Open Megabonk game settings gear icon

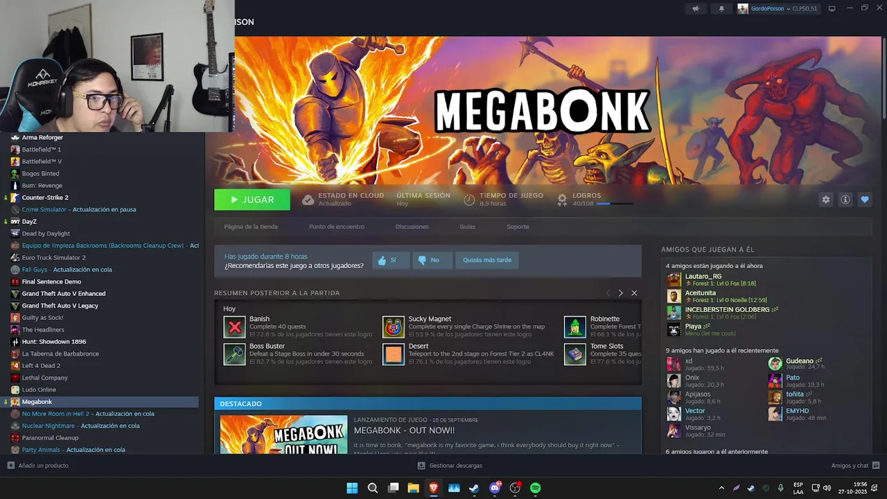825,200
